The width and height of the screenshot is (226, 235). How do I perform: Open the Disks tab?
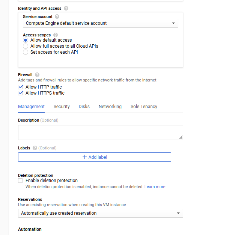pos(84,107)
